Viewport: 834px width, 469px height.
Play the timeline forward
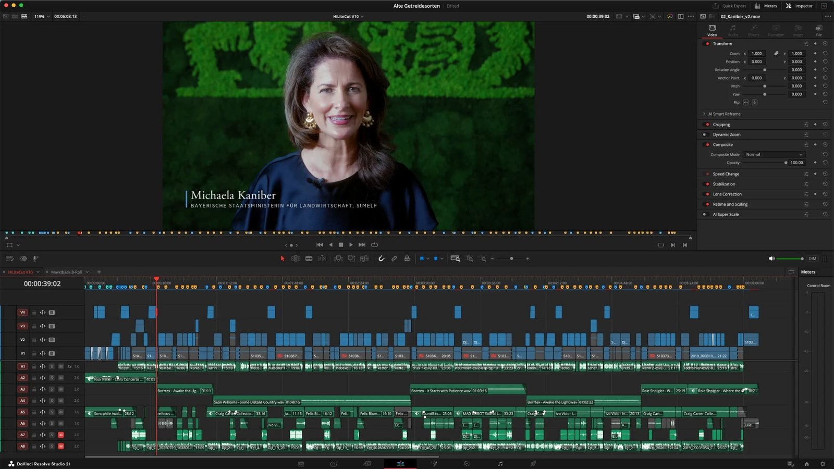pos(351,245)
